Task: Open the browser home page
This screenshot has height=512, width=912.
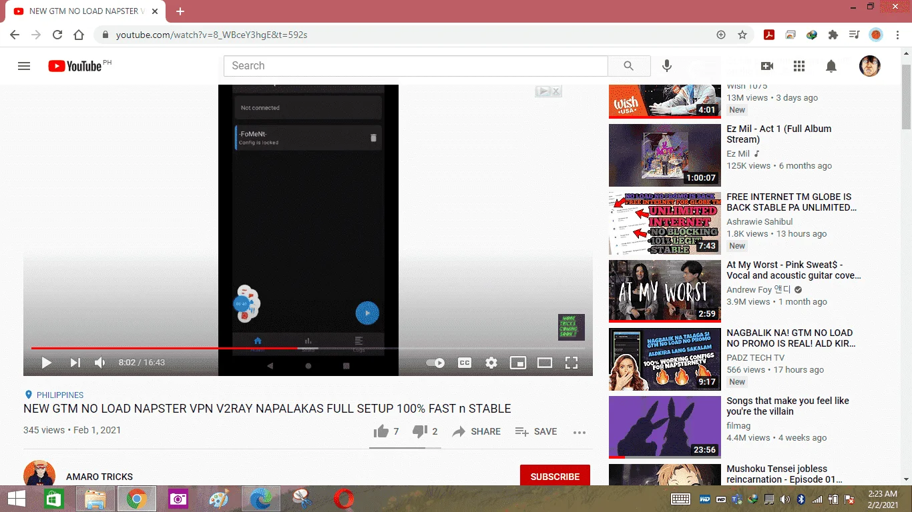Action: [x=79, y=35]
